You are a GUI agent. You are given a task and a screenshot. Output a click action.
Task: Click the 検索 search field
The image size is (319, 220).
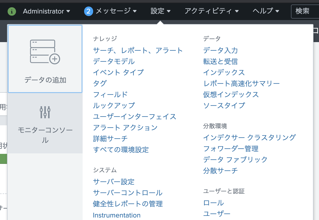[305, 11]
